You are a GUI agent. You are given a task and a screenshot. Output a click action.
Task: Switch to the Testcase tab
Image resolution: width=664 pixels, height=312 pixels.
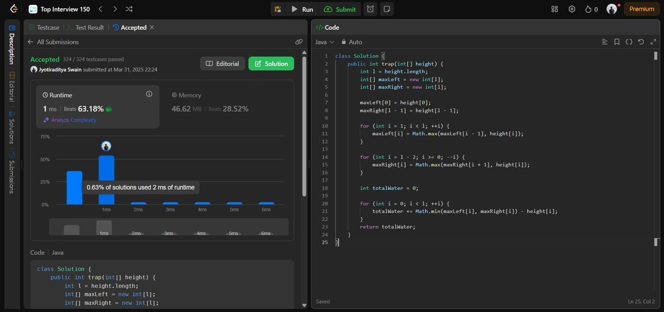click(44, 27)
